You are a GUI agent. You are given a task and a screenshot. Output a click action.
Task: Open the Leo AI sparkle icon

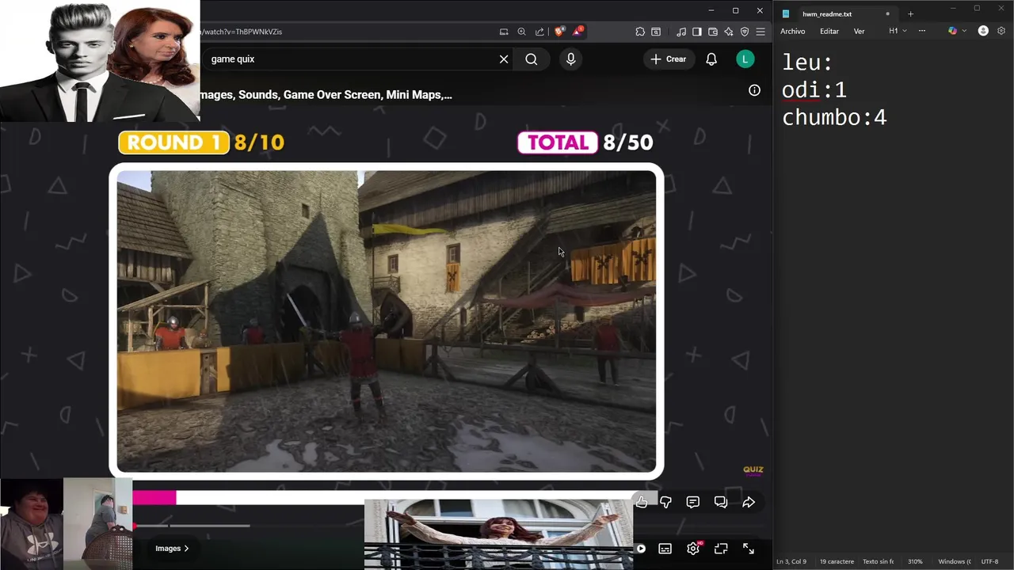(729, 32)
